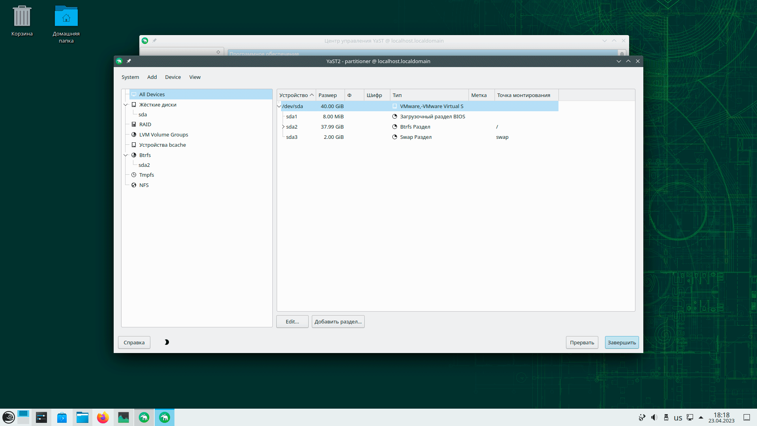757x426 pixels.
Task: Collapse the /dev/sda row in table
Action: coord(279,106)
